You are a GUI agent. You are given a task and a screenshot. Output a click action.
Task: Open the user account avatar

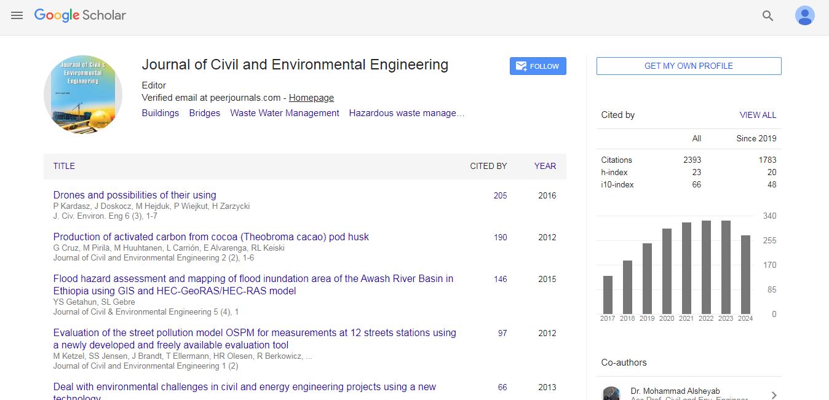tap(804, 15)
